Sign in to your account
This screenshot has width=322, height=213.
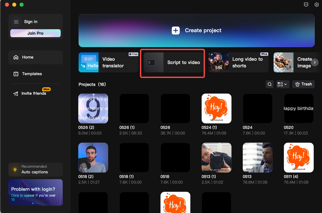[x=30, y=22]
